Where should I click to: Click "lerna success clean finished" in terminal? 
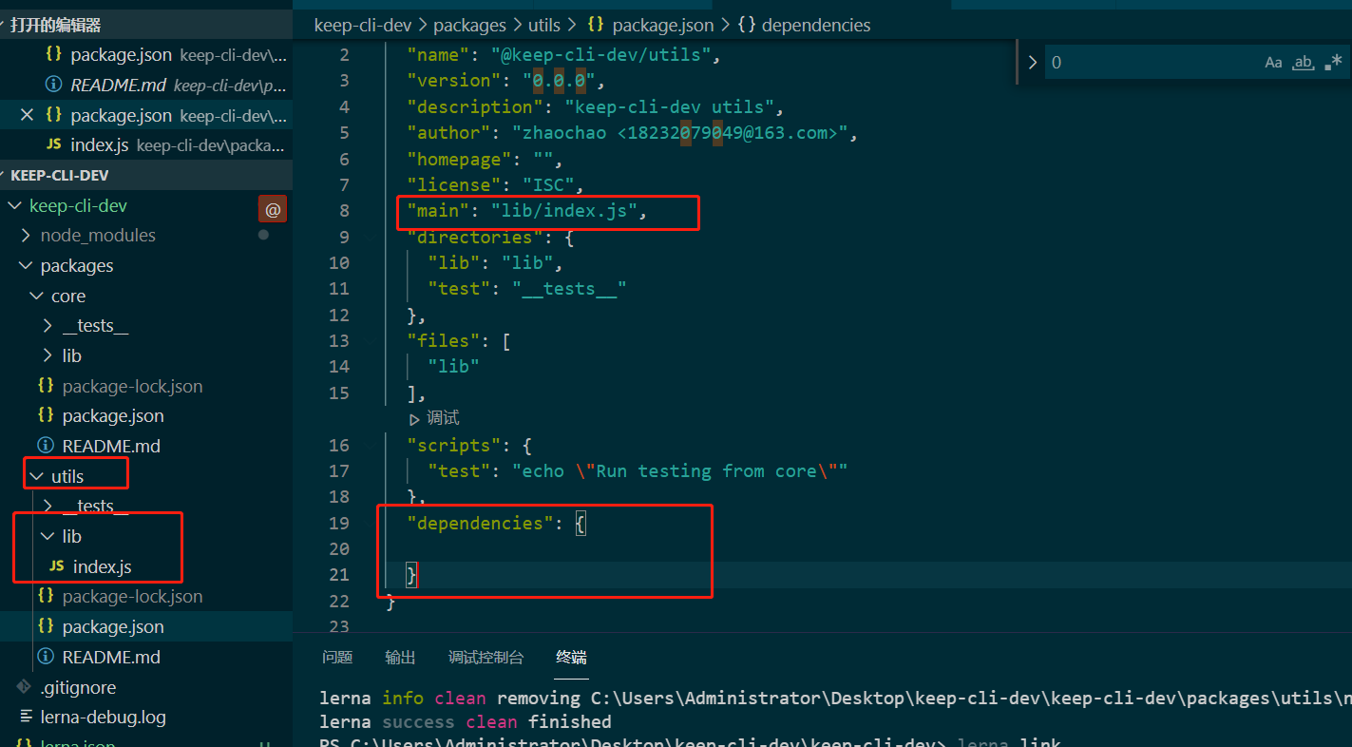(466, 721)
